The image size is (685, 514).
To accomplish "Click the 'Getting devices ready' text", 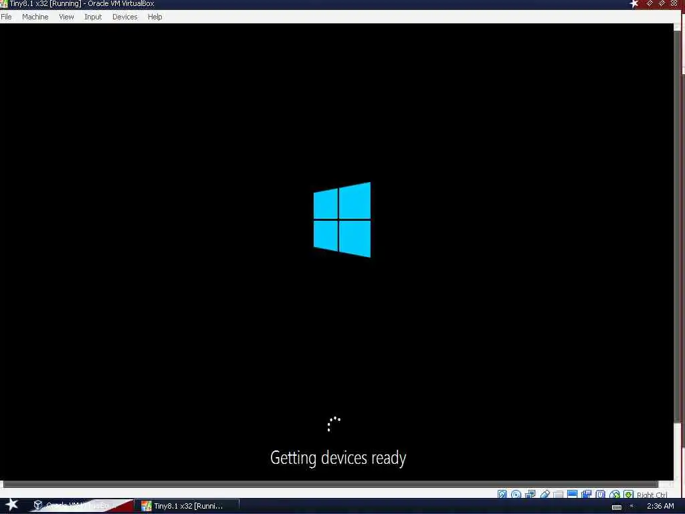I will 338,458.
